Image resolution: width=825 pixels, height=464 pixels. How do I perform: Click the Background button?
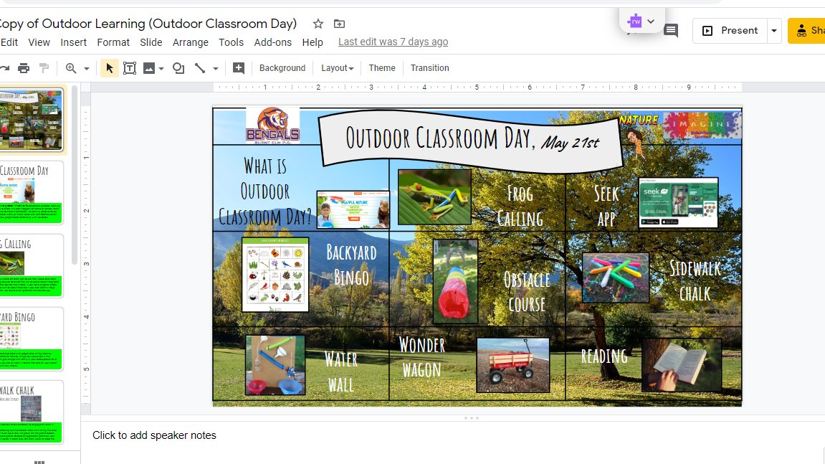point(282,68)
